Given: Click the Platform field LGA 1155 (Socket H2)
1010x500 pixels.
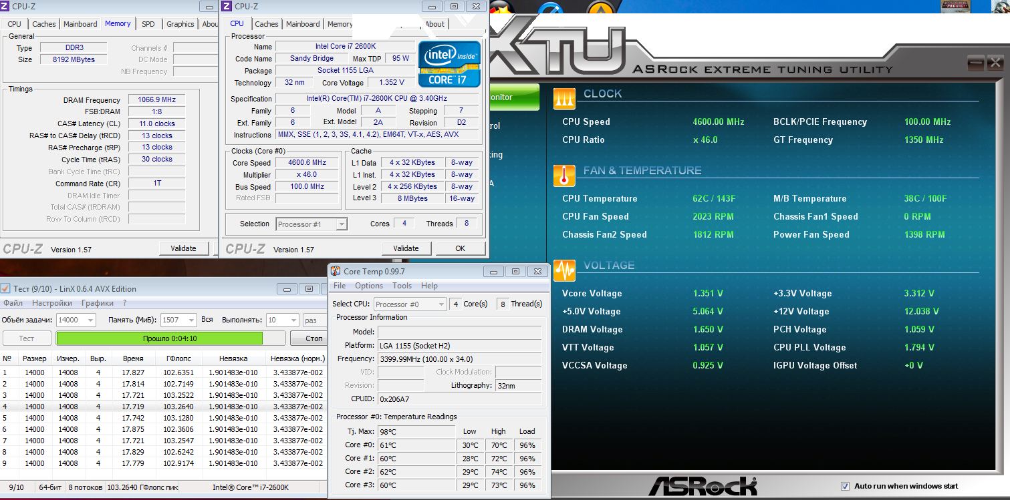Looking at the screenshot, I should [x=459, y=345].
